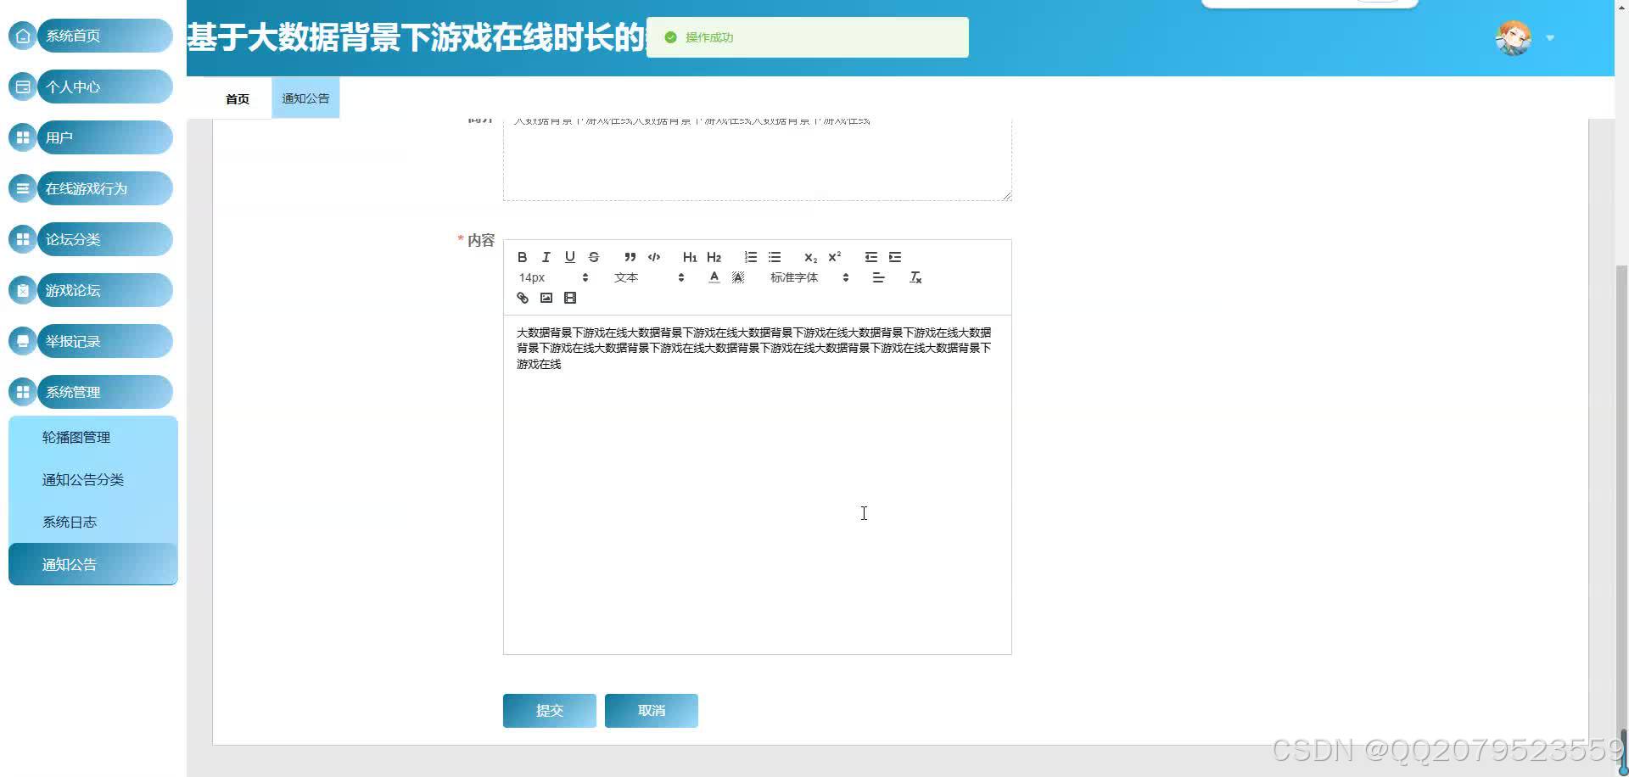
Task: Clear text formatting
Action: (915, 277)
